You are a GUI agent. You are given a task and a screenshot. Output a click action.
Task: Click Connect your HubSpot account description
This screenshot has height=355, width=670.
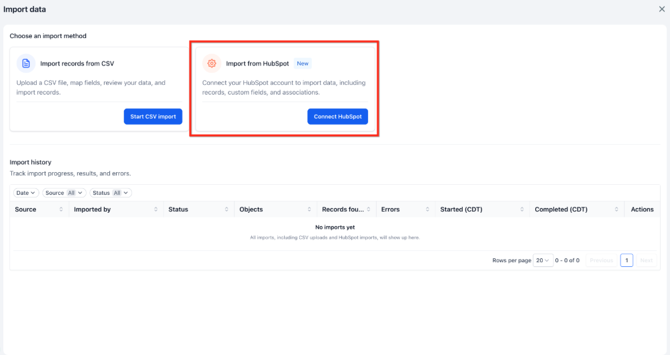tap(284, 87)
